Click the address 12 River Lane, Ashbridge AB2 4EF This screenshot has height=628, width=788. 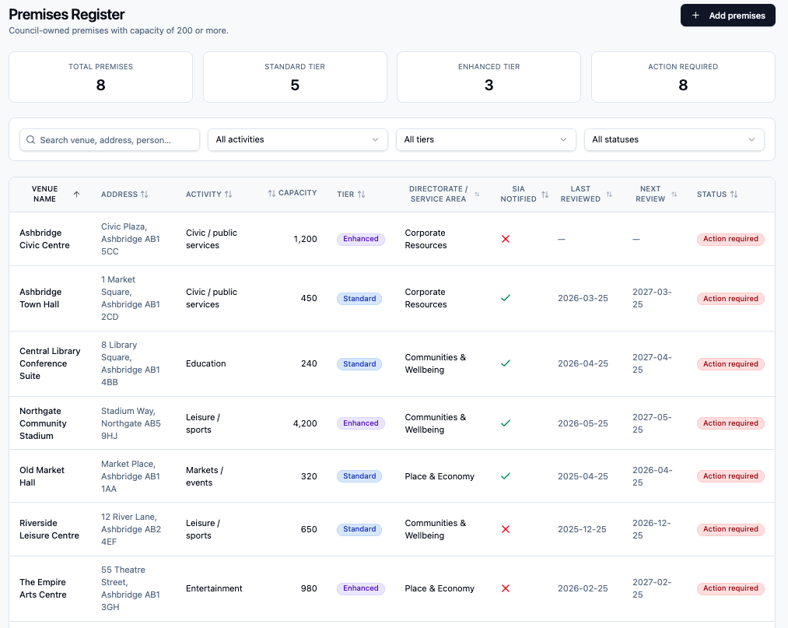tap(131, 529)
